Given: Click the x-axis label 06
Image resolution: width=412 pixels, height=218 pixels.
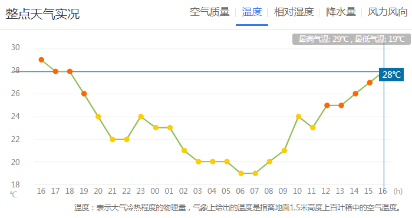Looking at the screenshot, I should point(240,191).
